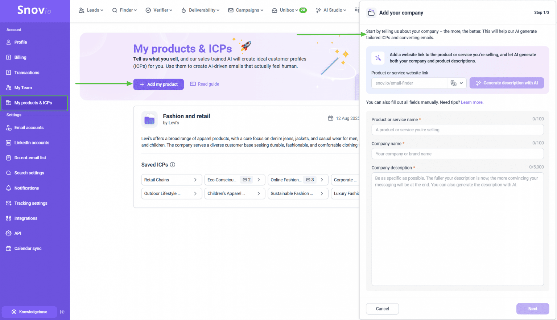
Task: Click the info icon beside Saved ICPs
Action: tap(173, 165)
